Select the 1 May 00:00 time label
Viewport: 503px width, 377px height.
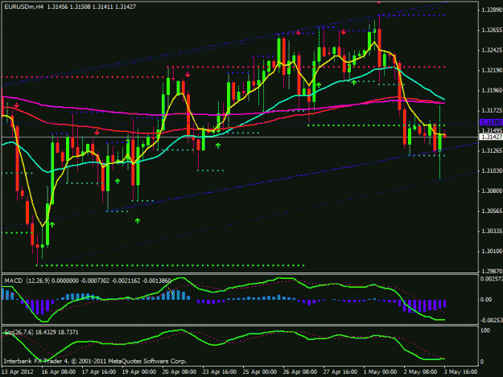[380, 372]
